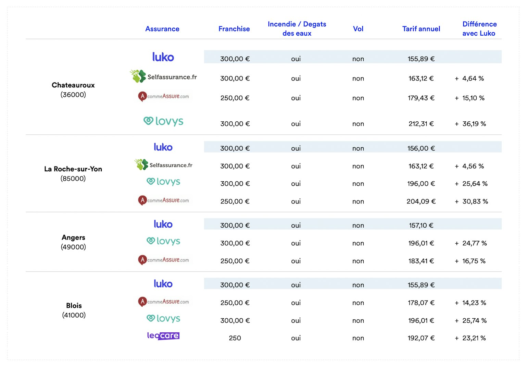This screenshot has width=526, height=367.
Task: Select the 212,31 € annual rate
Action: tap(421, 124)
